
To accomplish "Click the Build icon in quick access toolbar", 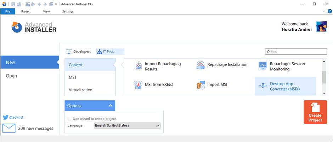I will [19, 4].
